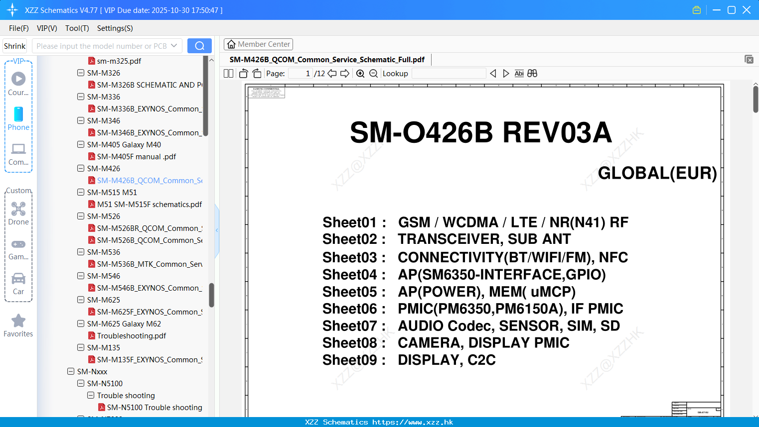Screen dimensions: 759x427
Task: Open sm-m325.pdf file
Action: pyautogui.click(x=119, y=61)
